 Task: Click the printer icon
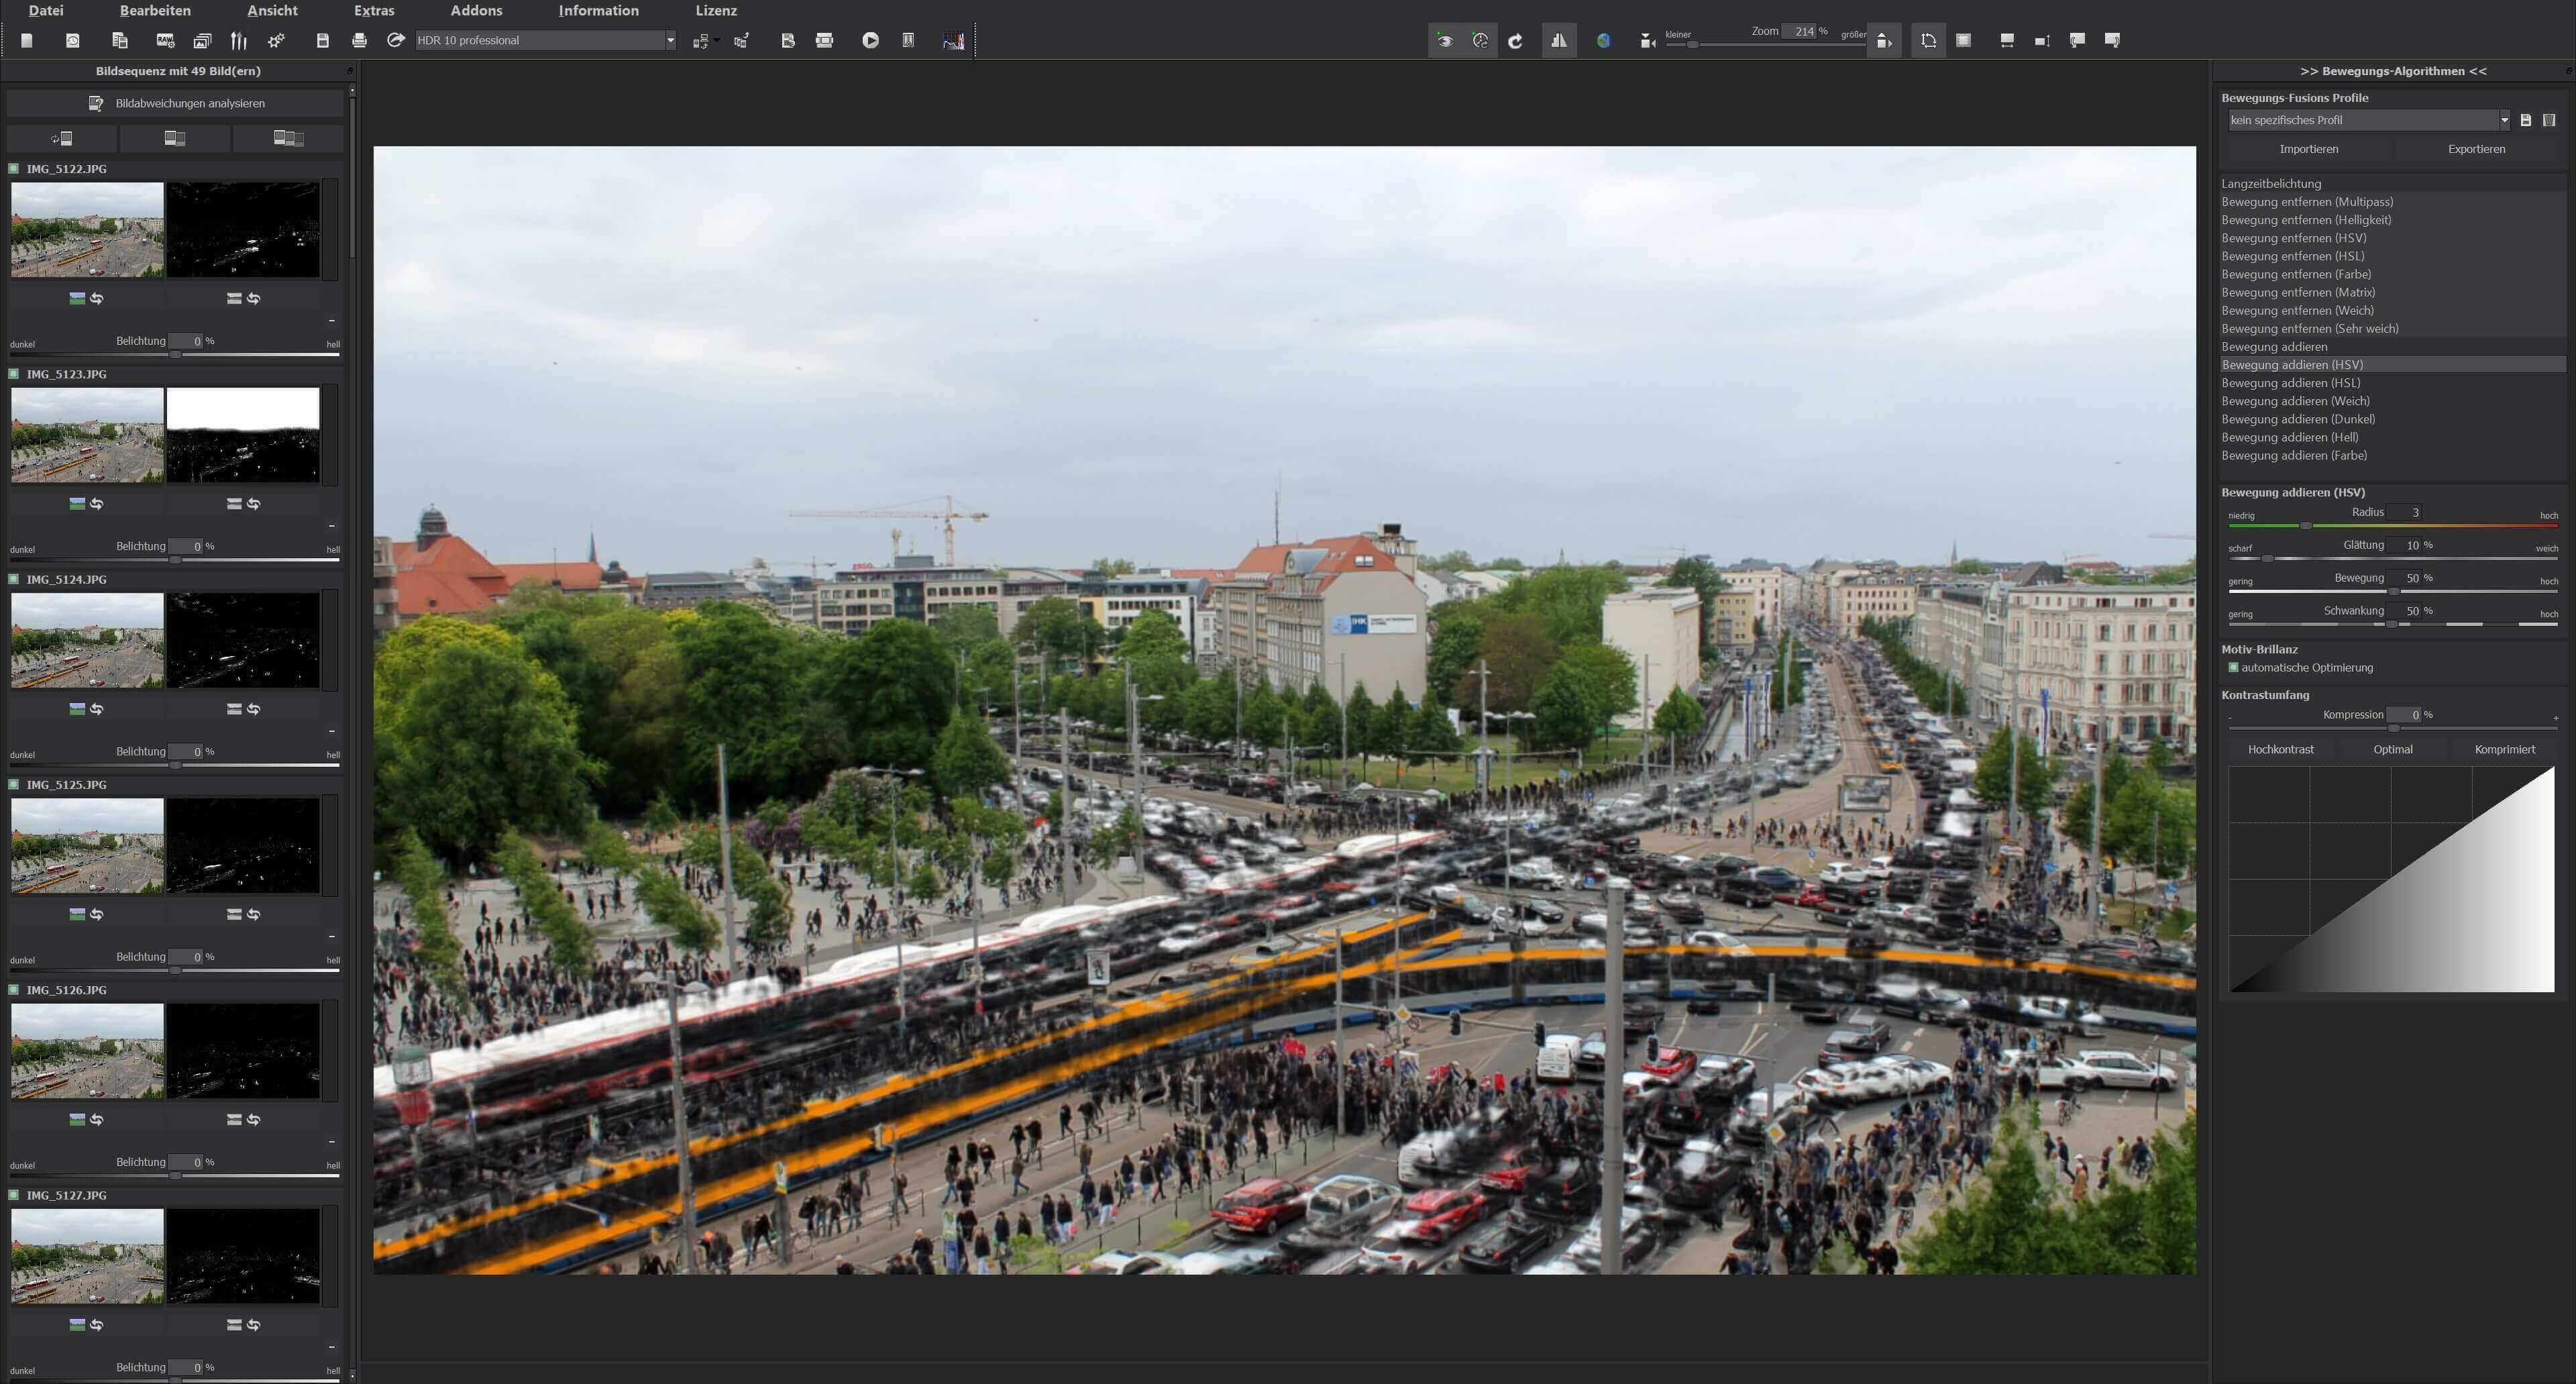pyautogui.click(x=359, y=40)
